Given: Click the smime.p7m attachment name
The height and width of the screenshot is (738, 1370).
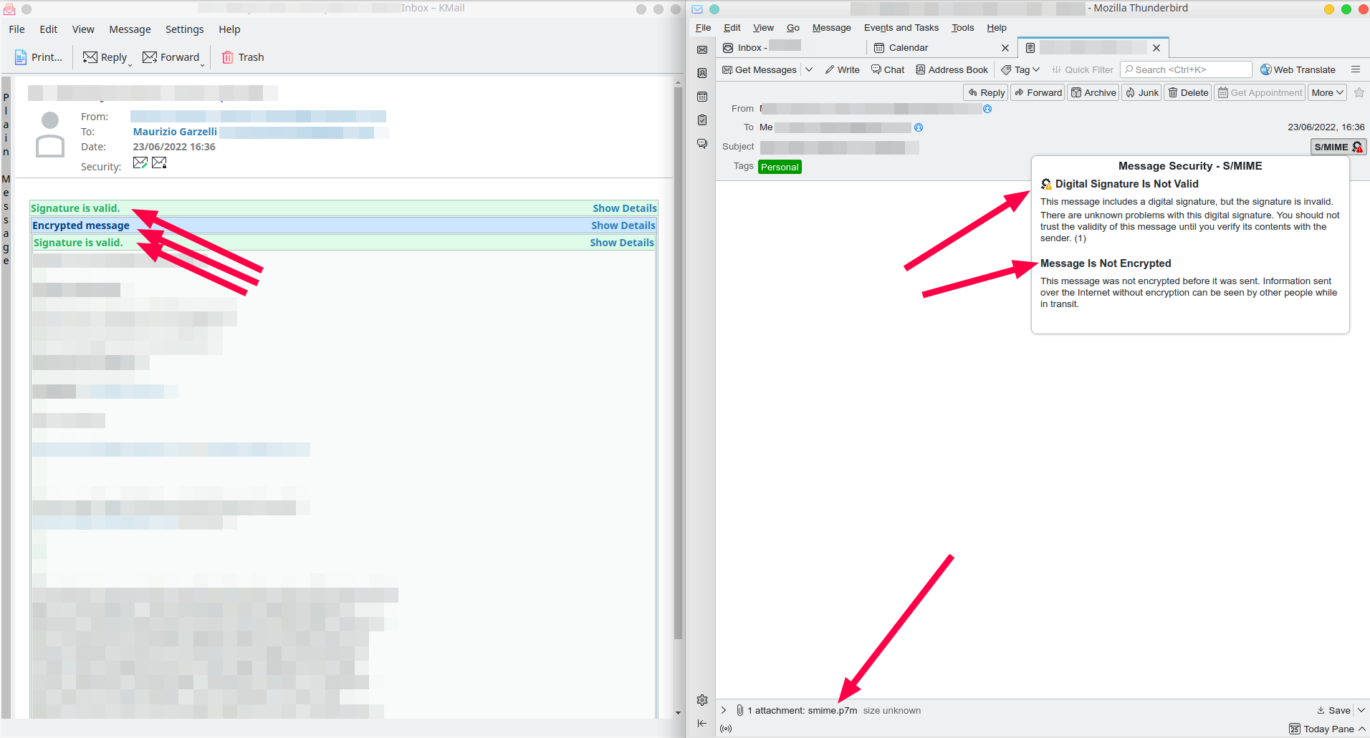Looking at the screenshot, I should [x=833, y=710].
